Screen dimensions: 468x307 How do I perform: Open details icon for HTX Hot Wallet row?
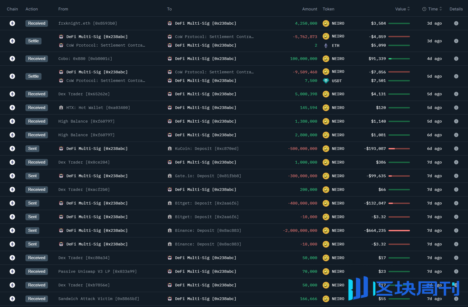456,108
